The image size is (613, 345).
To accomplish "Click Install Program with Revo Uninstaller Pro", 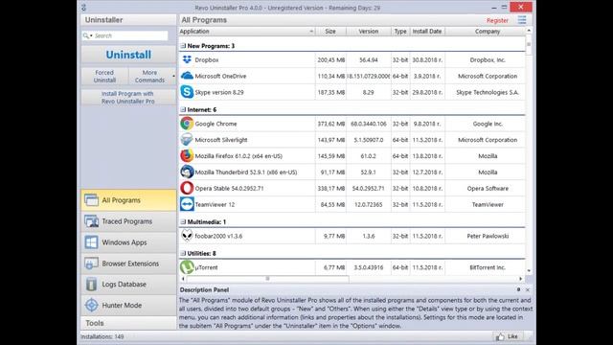I will pyautogui.click(x=128, y=98).
